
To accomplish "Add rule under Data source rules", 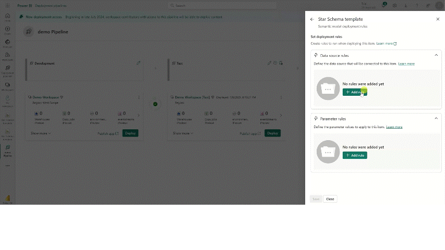I will (355, 92).
